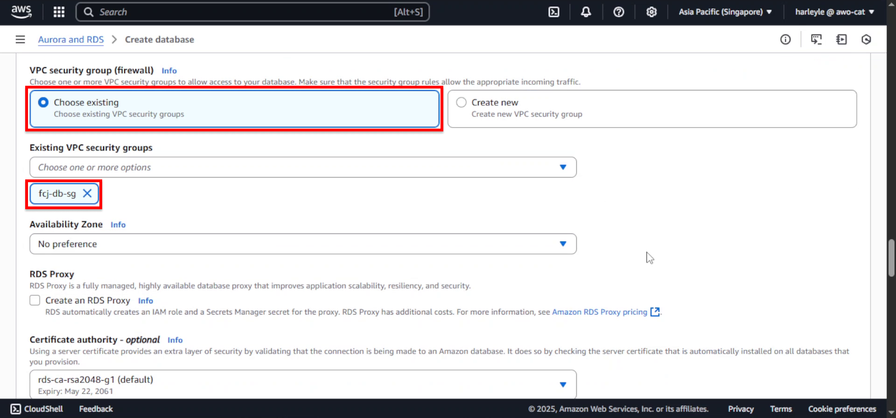Open Info link beside Availability Zone

(118, 225)
